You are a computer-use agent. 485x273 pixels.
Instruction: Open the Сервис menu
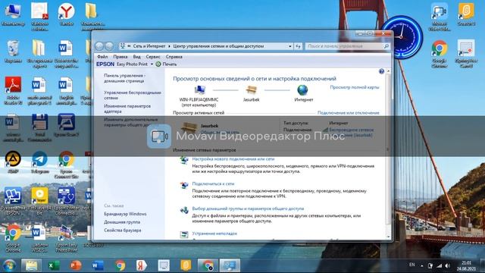[153, 57]
